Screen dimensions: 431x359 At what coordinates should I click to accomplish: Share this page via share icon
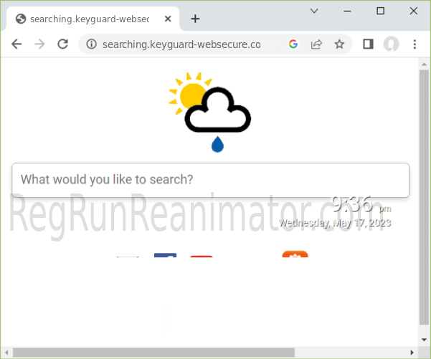(316, 44)
